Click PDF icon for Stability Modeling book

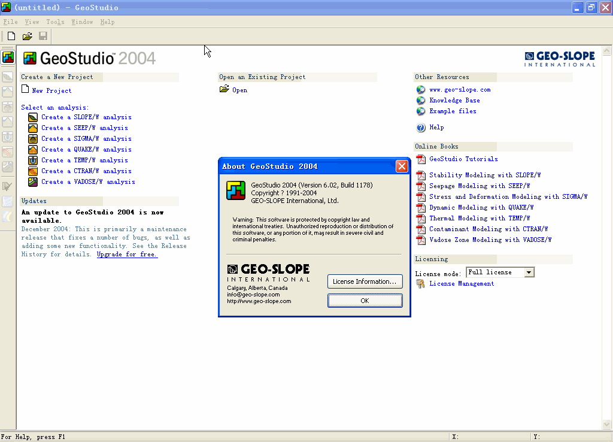point(421,175)
